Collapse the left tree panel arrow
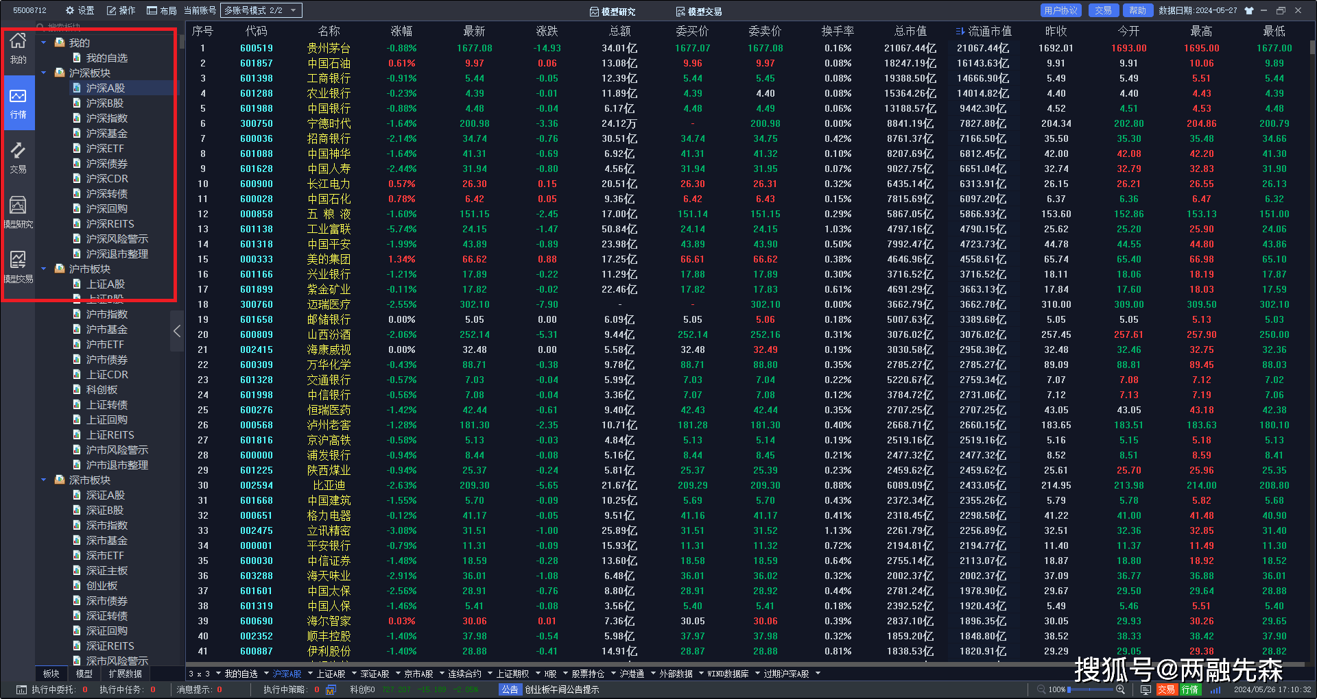The image size is (1317, 699). [177, 331]
